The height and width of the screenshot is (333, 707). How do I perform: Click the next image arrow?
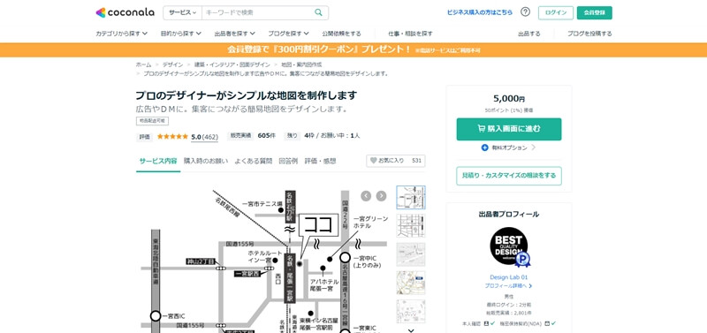(x=382, y=195)
